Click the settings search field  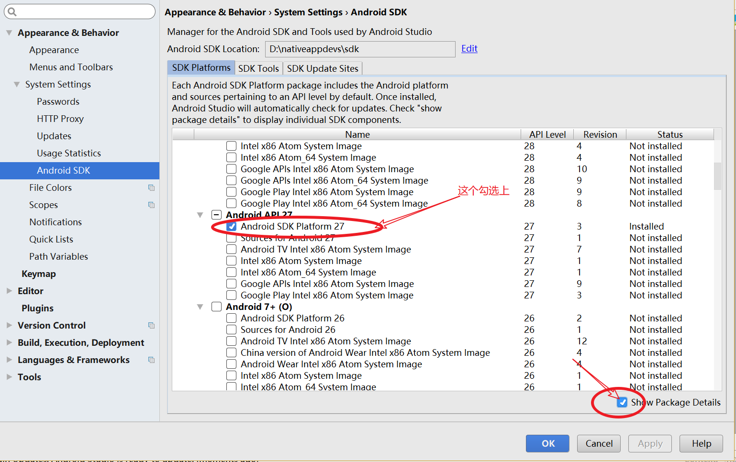point(79,11)
